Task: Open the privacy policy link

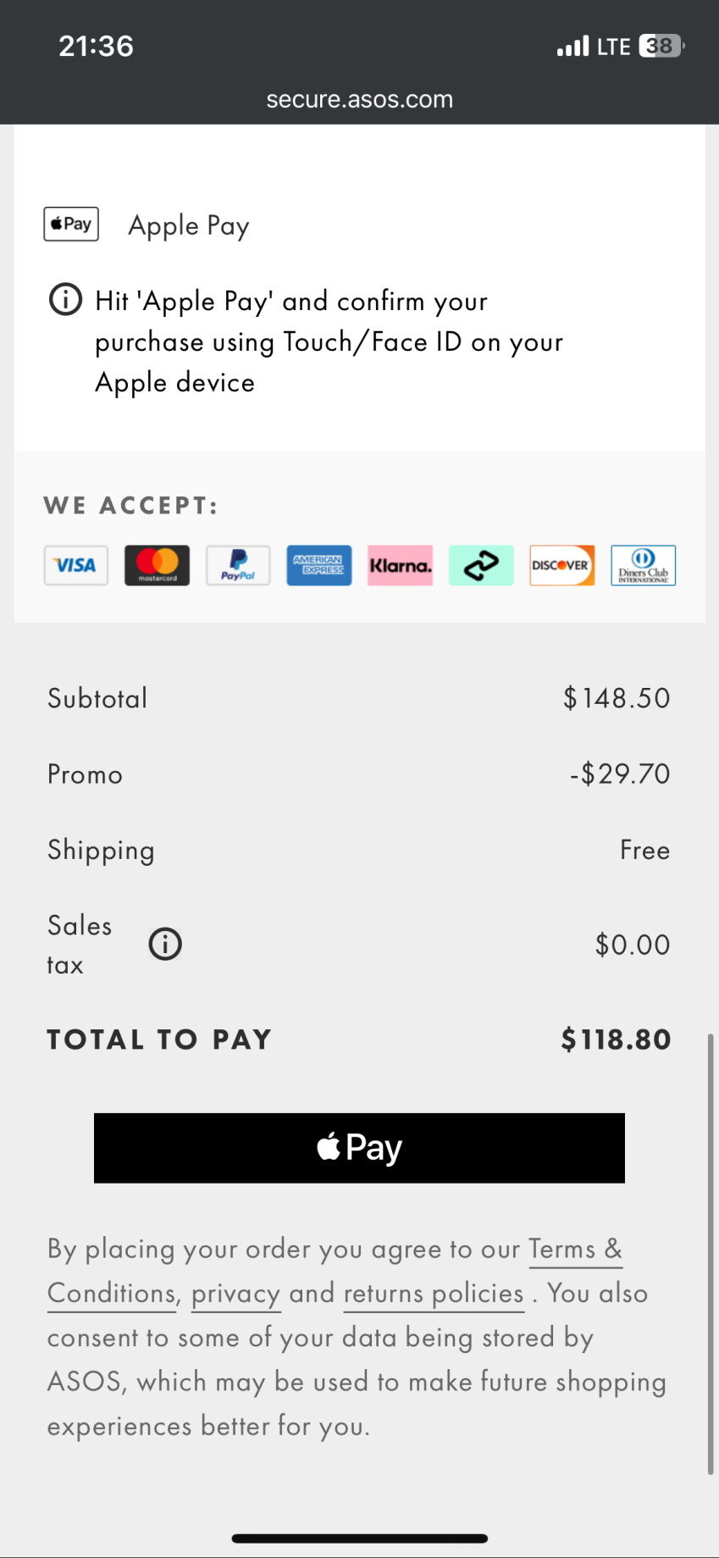Action: (235, 1294)
